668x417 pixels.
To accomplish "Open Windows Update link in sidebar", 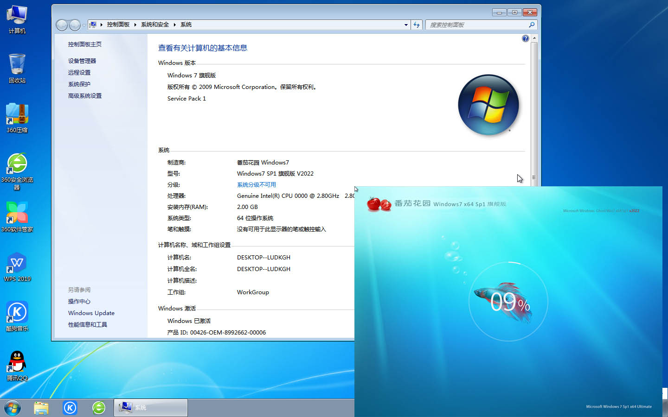I will [91, 313].
